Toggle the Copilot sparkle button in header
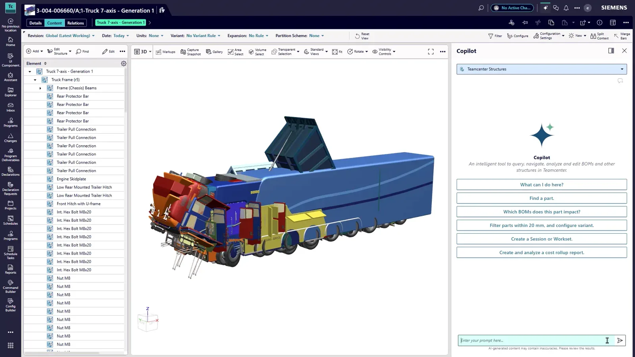The image size is (635, 357). [x=545, y=8]
